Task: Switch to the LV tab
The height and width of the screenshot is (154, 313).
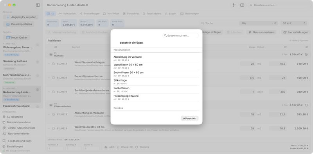Action: tap(51, 14)
